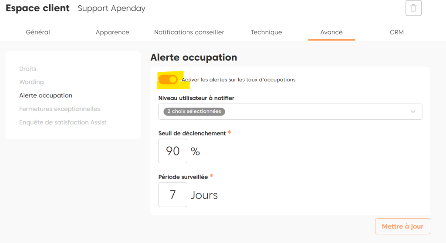Click the trash delete icon
The height and width of the screenshot is (243, 446).
pyautogui.click(x=413, y=8)
